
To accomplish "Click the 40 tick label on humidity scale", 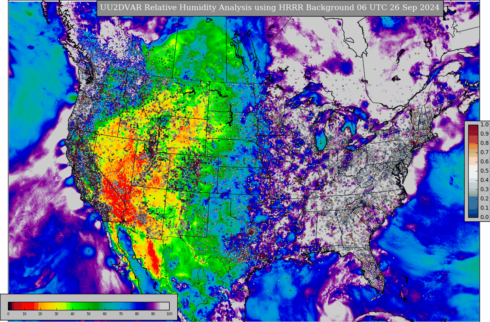I will coord(73,314).
